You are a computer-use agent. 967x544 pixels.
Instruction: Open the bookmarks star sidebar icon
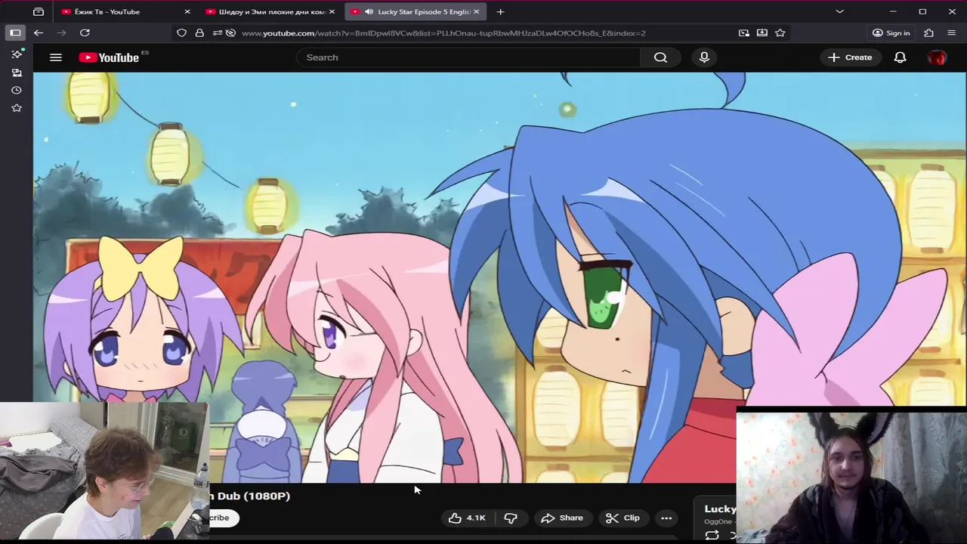click(x=17, y=108)
